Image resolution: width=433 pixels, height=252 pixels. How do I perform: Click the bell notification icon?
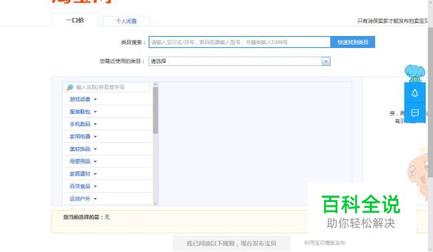pos(415,93)
